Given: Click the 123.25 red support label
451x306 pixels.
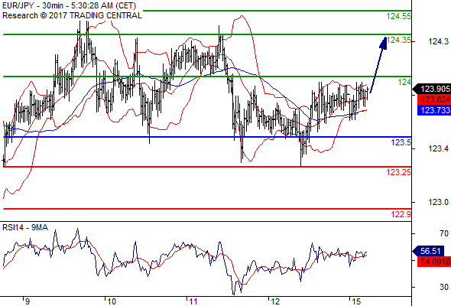Looking at the screenshot, I should 399,172.
